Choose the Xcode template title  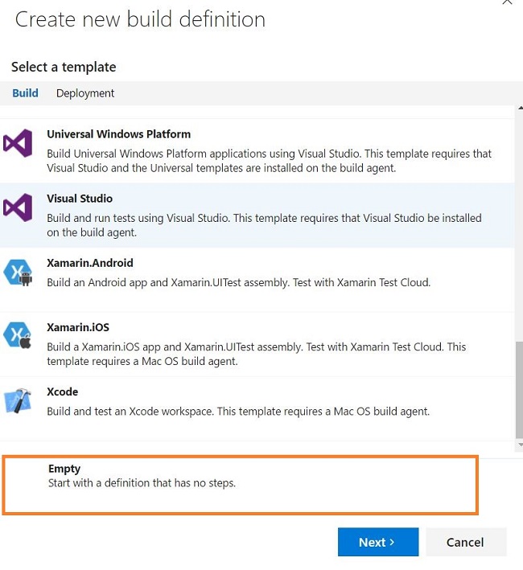coord(62,392)
